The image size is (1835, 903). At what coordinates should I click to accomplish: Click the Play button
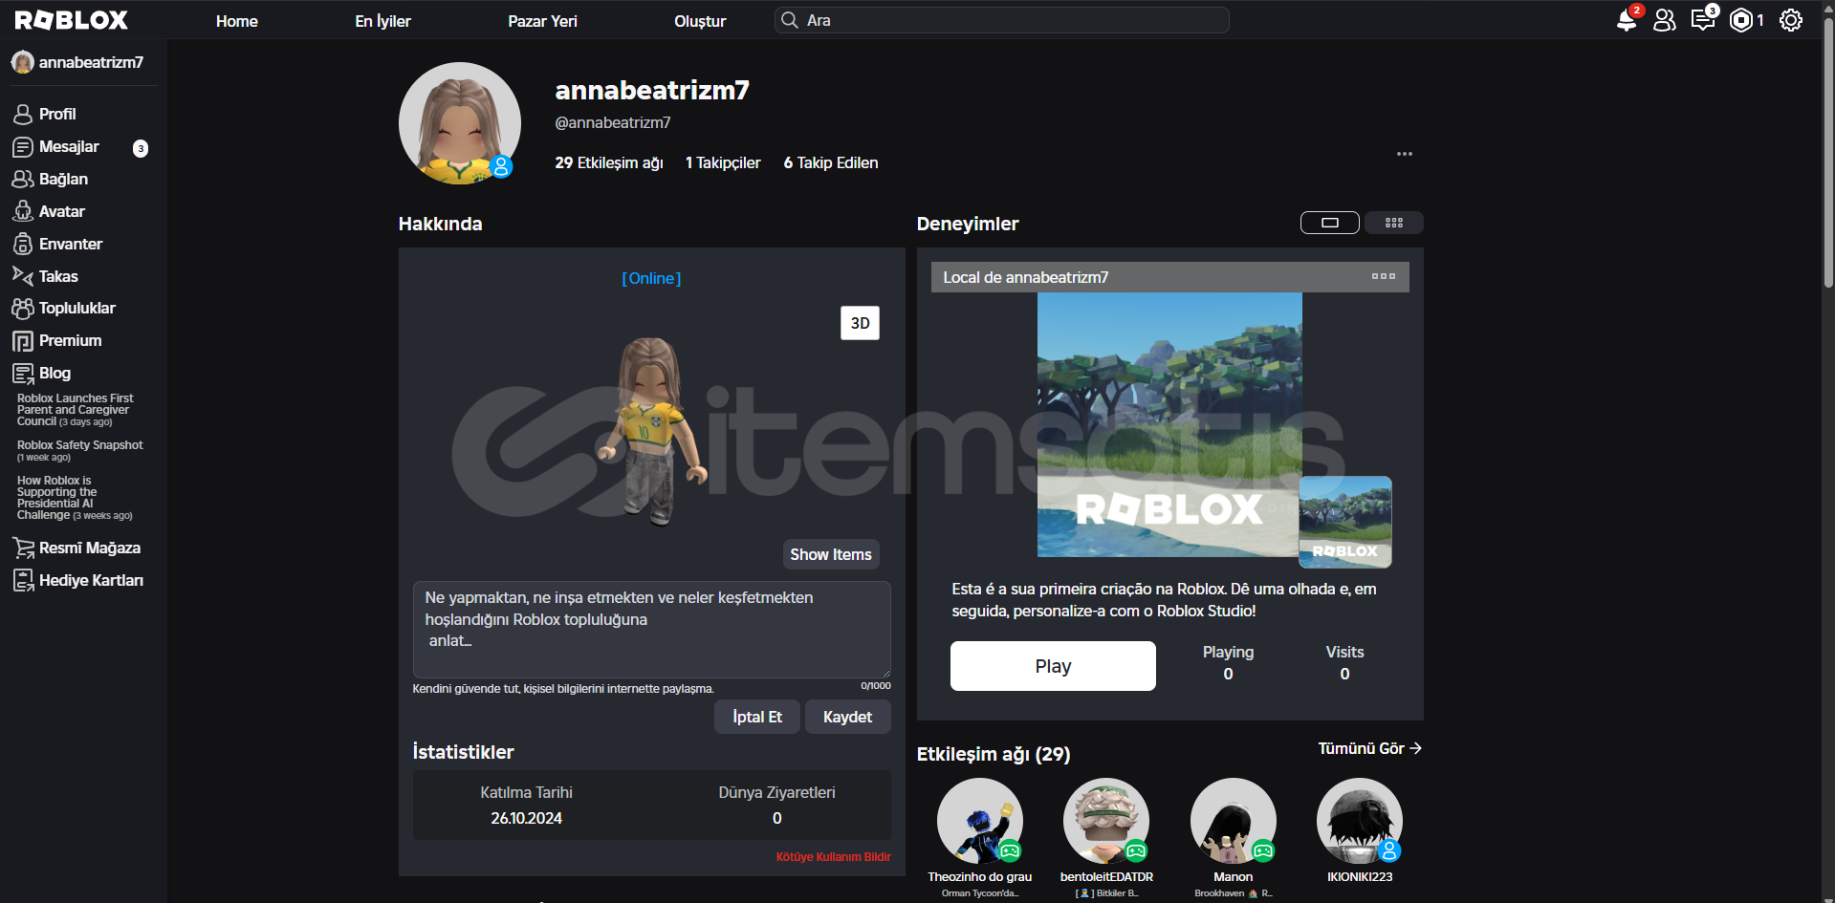coord(1053,666)
